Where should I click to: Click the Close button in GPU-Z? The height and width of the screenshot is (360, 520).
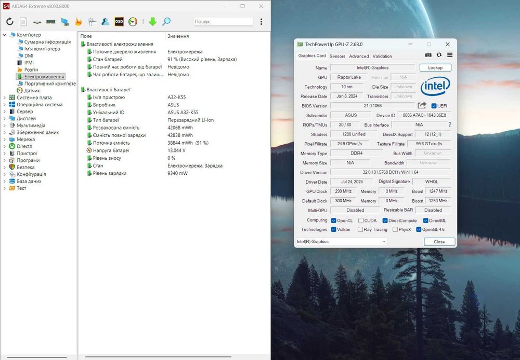(439, 242)
